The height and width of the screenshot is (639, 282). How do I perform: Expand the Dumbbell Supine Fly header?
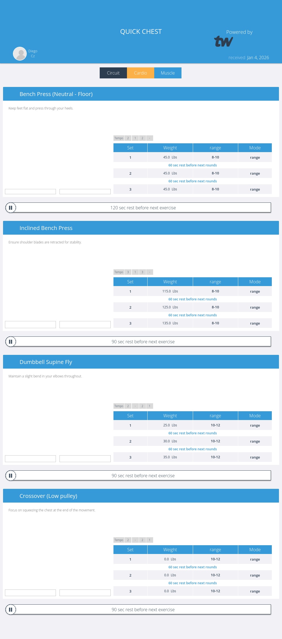coord(141,362)
